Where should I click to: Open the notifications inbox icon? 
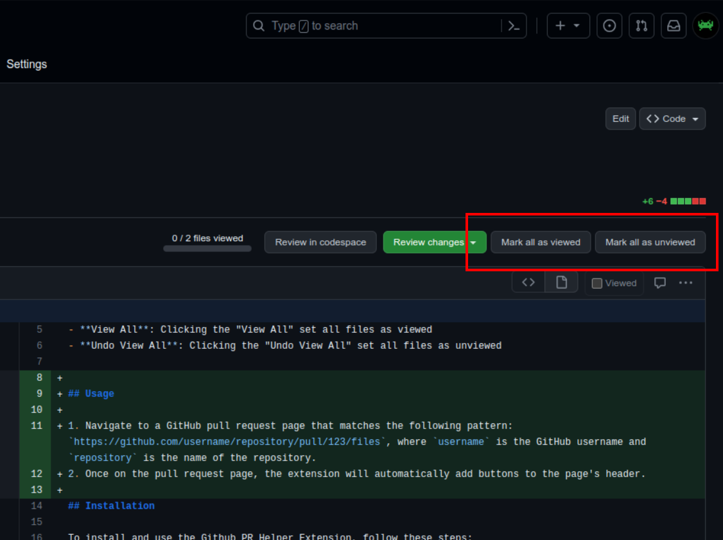(674, 26)
